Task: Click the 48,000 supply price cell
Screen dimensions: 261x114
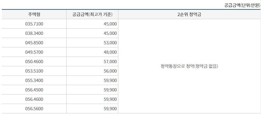Action: pyautogui.click(x=92, y=52)
